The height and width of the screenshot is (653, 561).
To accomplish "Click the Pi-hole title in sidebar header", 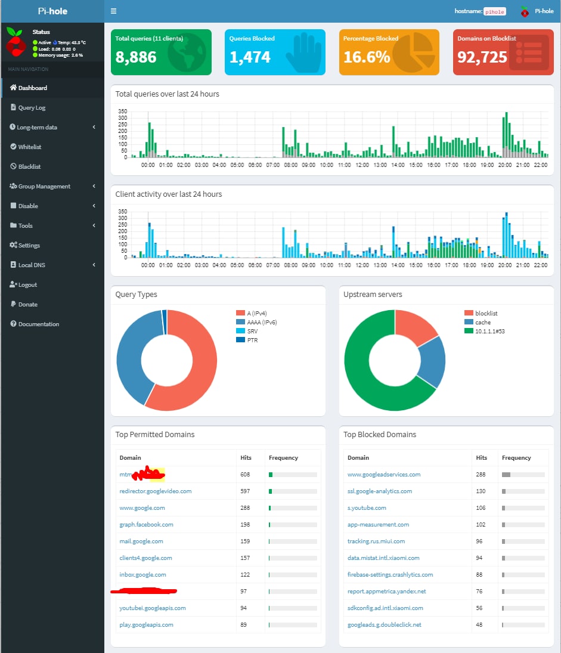I will [52, 11].
